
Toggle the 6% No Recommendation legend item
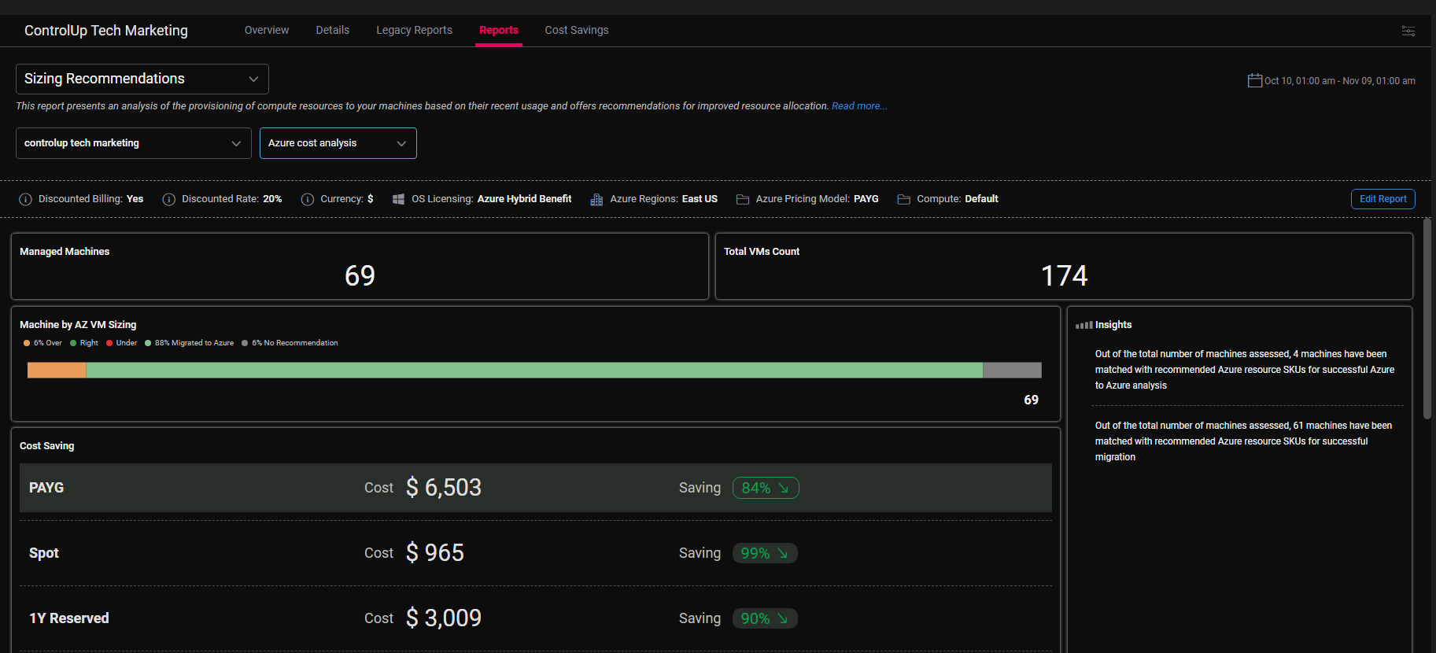click(x=290, y=343)
